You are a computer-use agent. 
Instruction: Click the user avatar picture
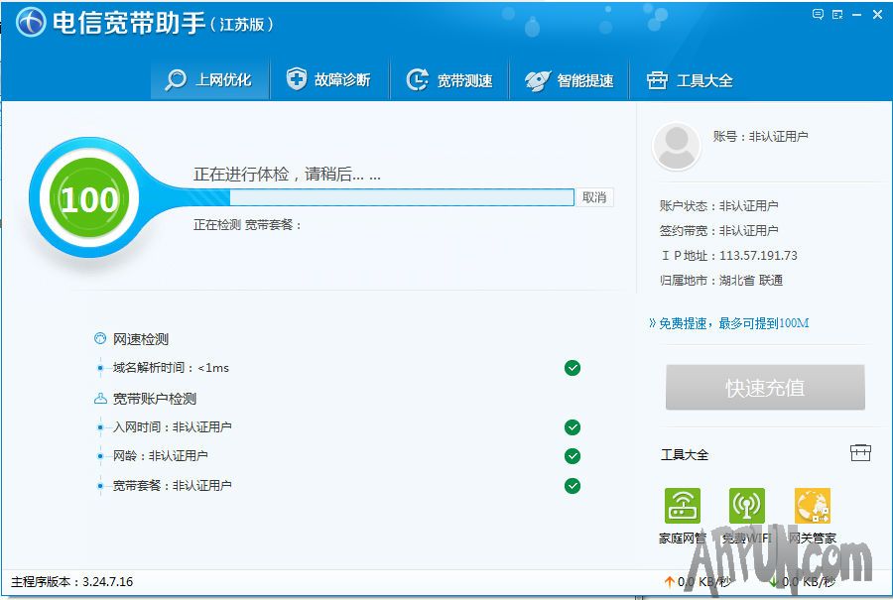[676, 147]
